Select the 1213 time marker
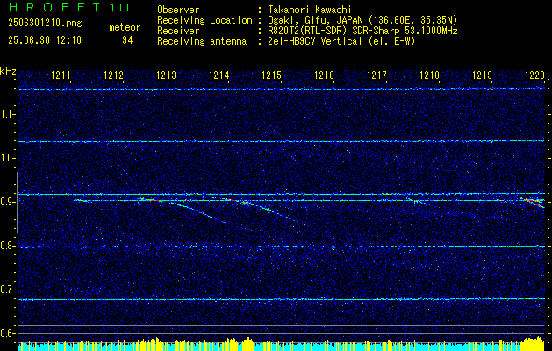The height and width of the screenshot is (351, 552). [167, 75]
